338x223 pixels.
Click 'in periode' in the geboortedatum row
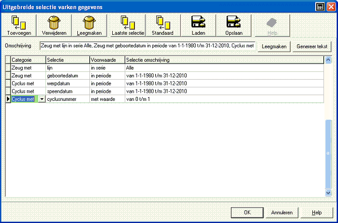[x=107, y=76]
